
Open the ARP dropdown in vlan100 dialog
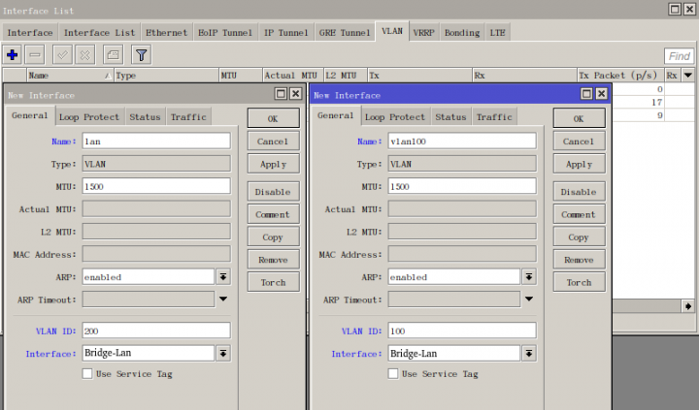pyautogui.click(x=528, y=276)
